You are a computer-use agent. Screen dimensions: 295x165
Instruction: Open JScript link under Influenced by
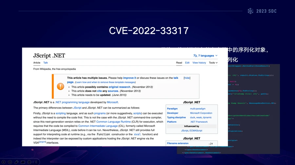click(x=185, y=130)
